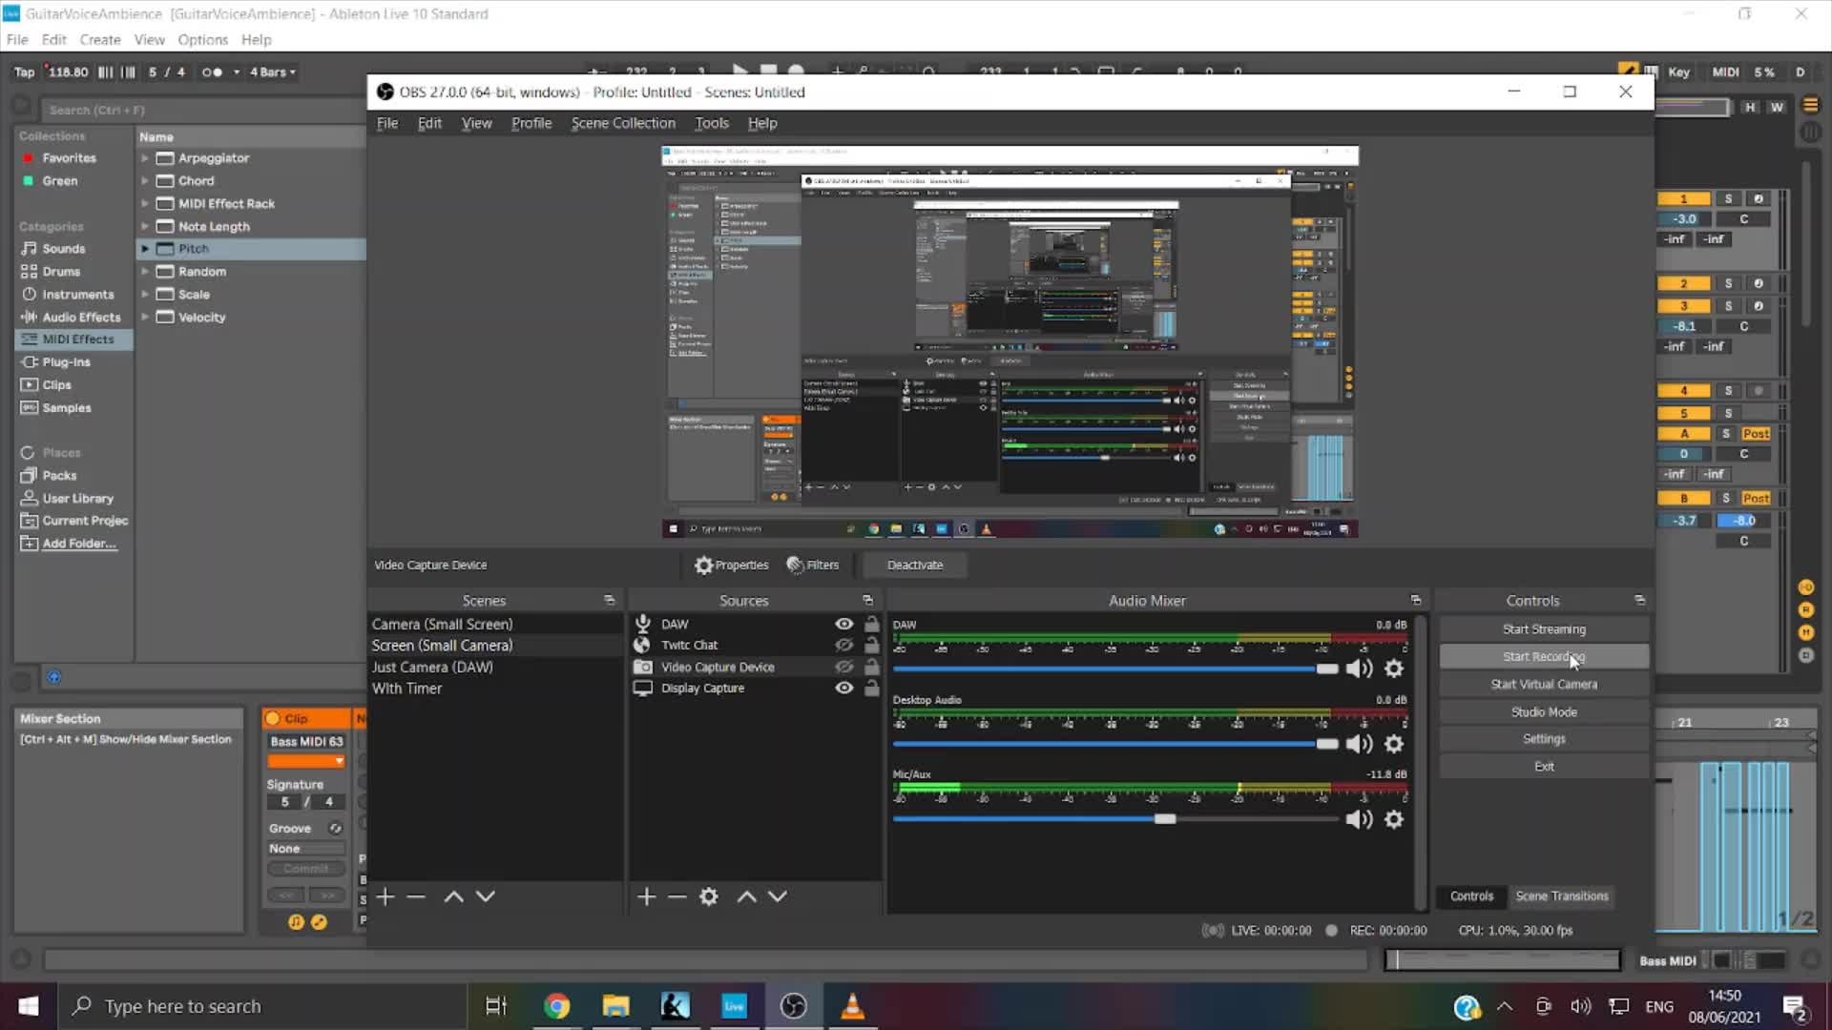Image resolution: width=1832 pixels, height=1030 pixels.
Task: Mute the Mic/Aux speaker icon
Action: coord(1359,819)
